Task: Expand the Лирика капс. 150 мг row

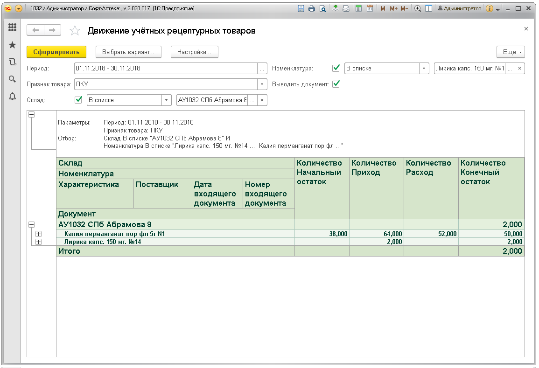Action: [x=39, y=242]
